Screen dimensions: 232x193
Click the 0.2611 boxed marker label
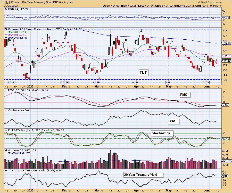[12, 83]
